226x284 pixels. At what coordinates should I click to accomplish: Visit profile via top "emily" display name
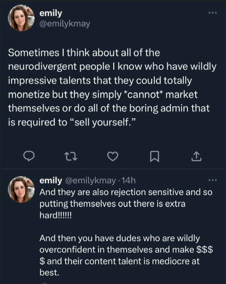(x=51, y=13)
